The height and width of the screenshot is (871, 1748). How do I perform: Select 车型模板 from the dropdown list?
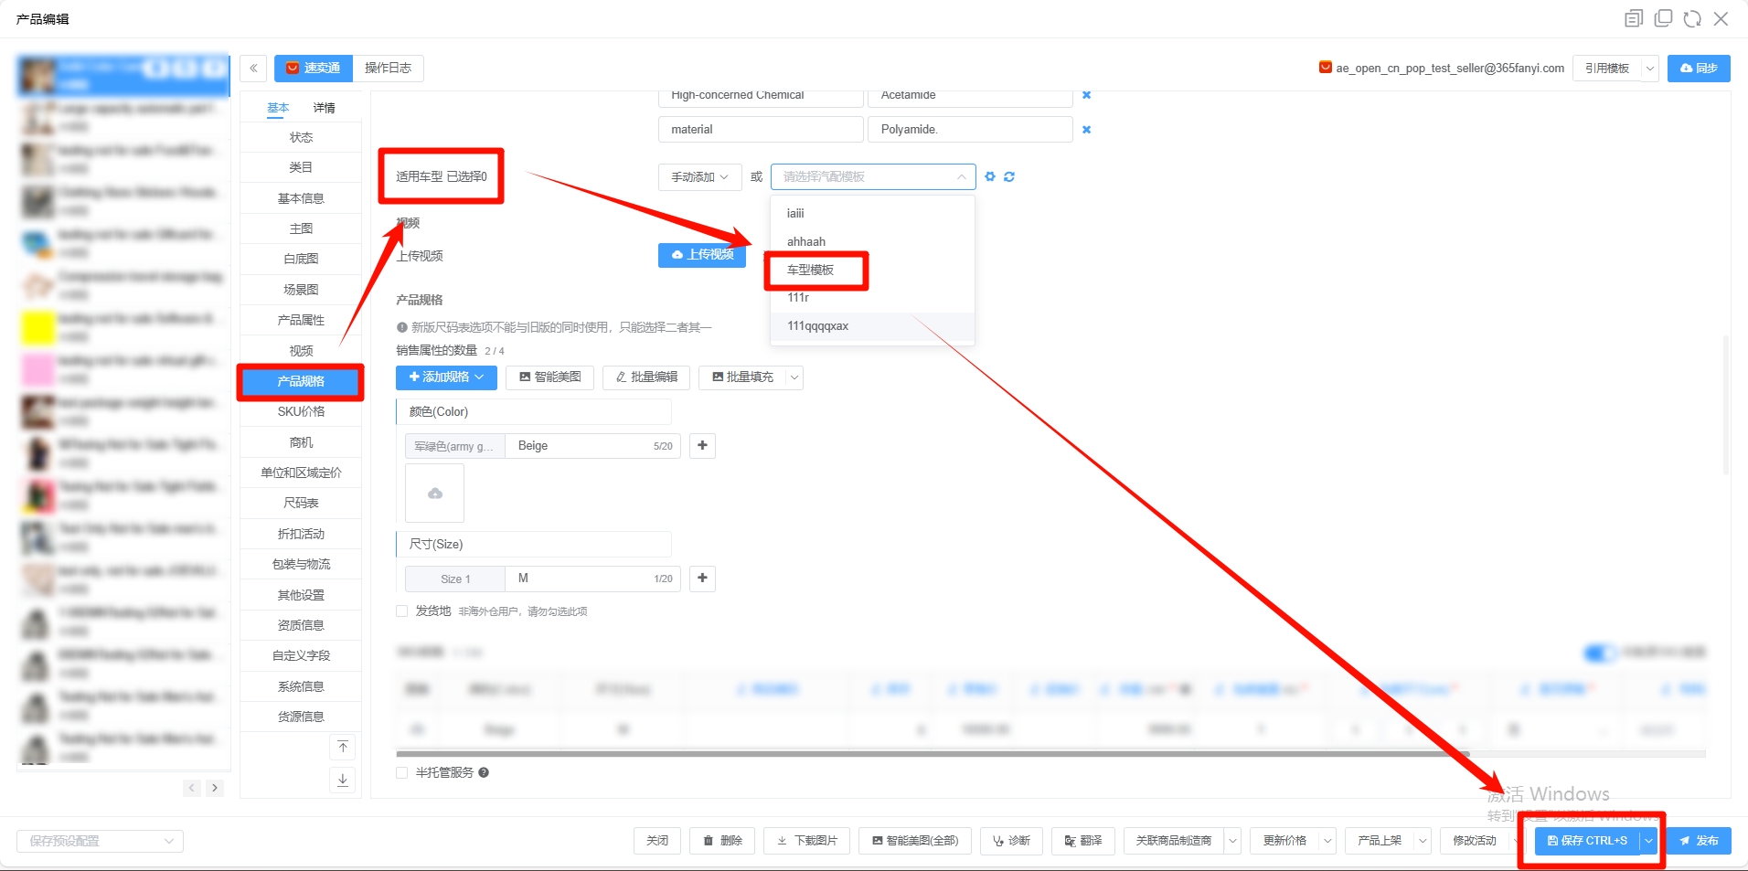coord(811,271)
